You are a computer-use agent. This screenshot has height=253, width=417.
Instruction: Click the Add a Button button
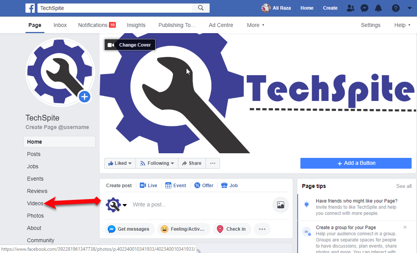pyautogui.click(x=356, y=163)
